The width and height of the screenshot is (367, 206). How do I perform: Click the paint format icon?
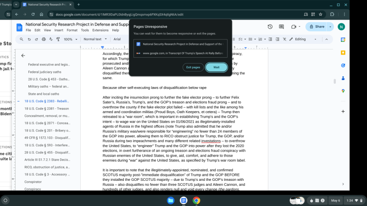[58, 39]
